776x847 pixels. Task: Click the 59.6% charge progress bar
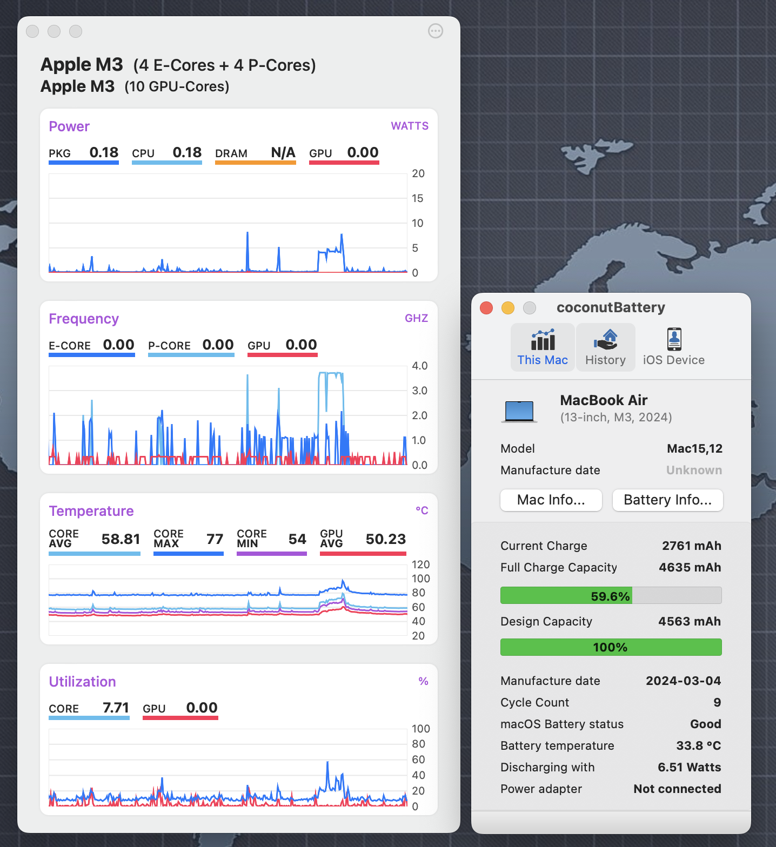point(611,595)
